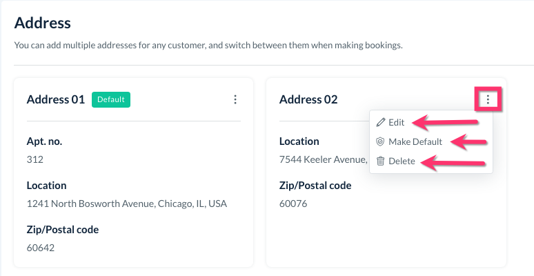The width and height of the screenshot is (534, 276).
Task: Click the North Bosworth Avenue address text
Action: coord(126,204)
